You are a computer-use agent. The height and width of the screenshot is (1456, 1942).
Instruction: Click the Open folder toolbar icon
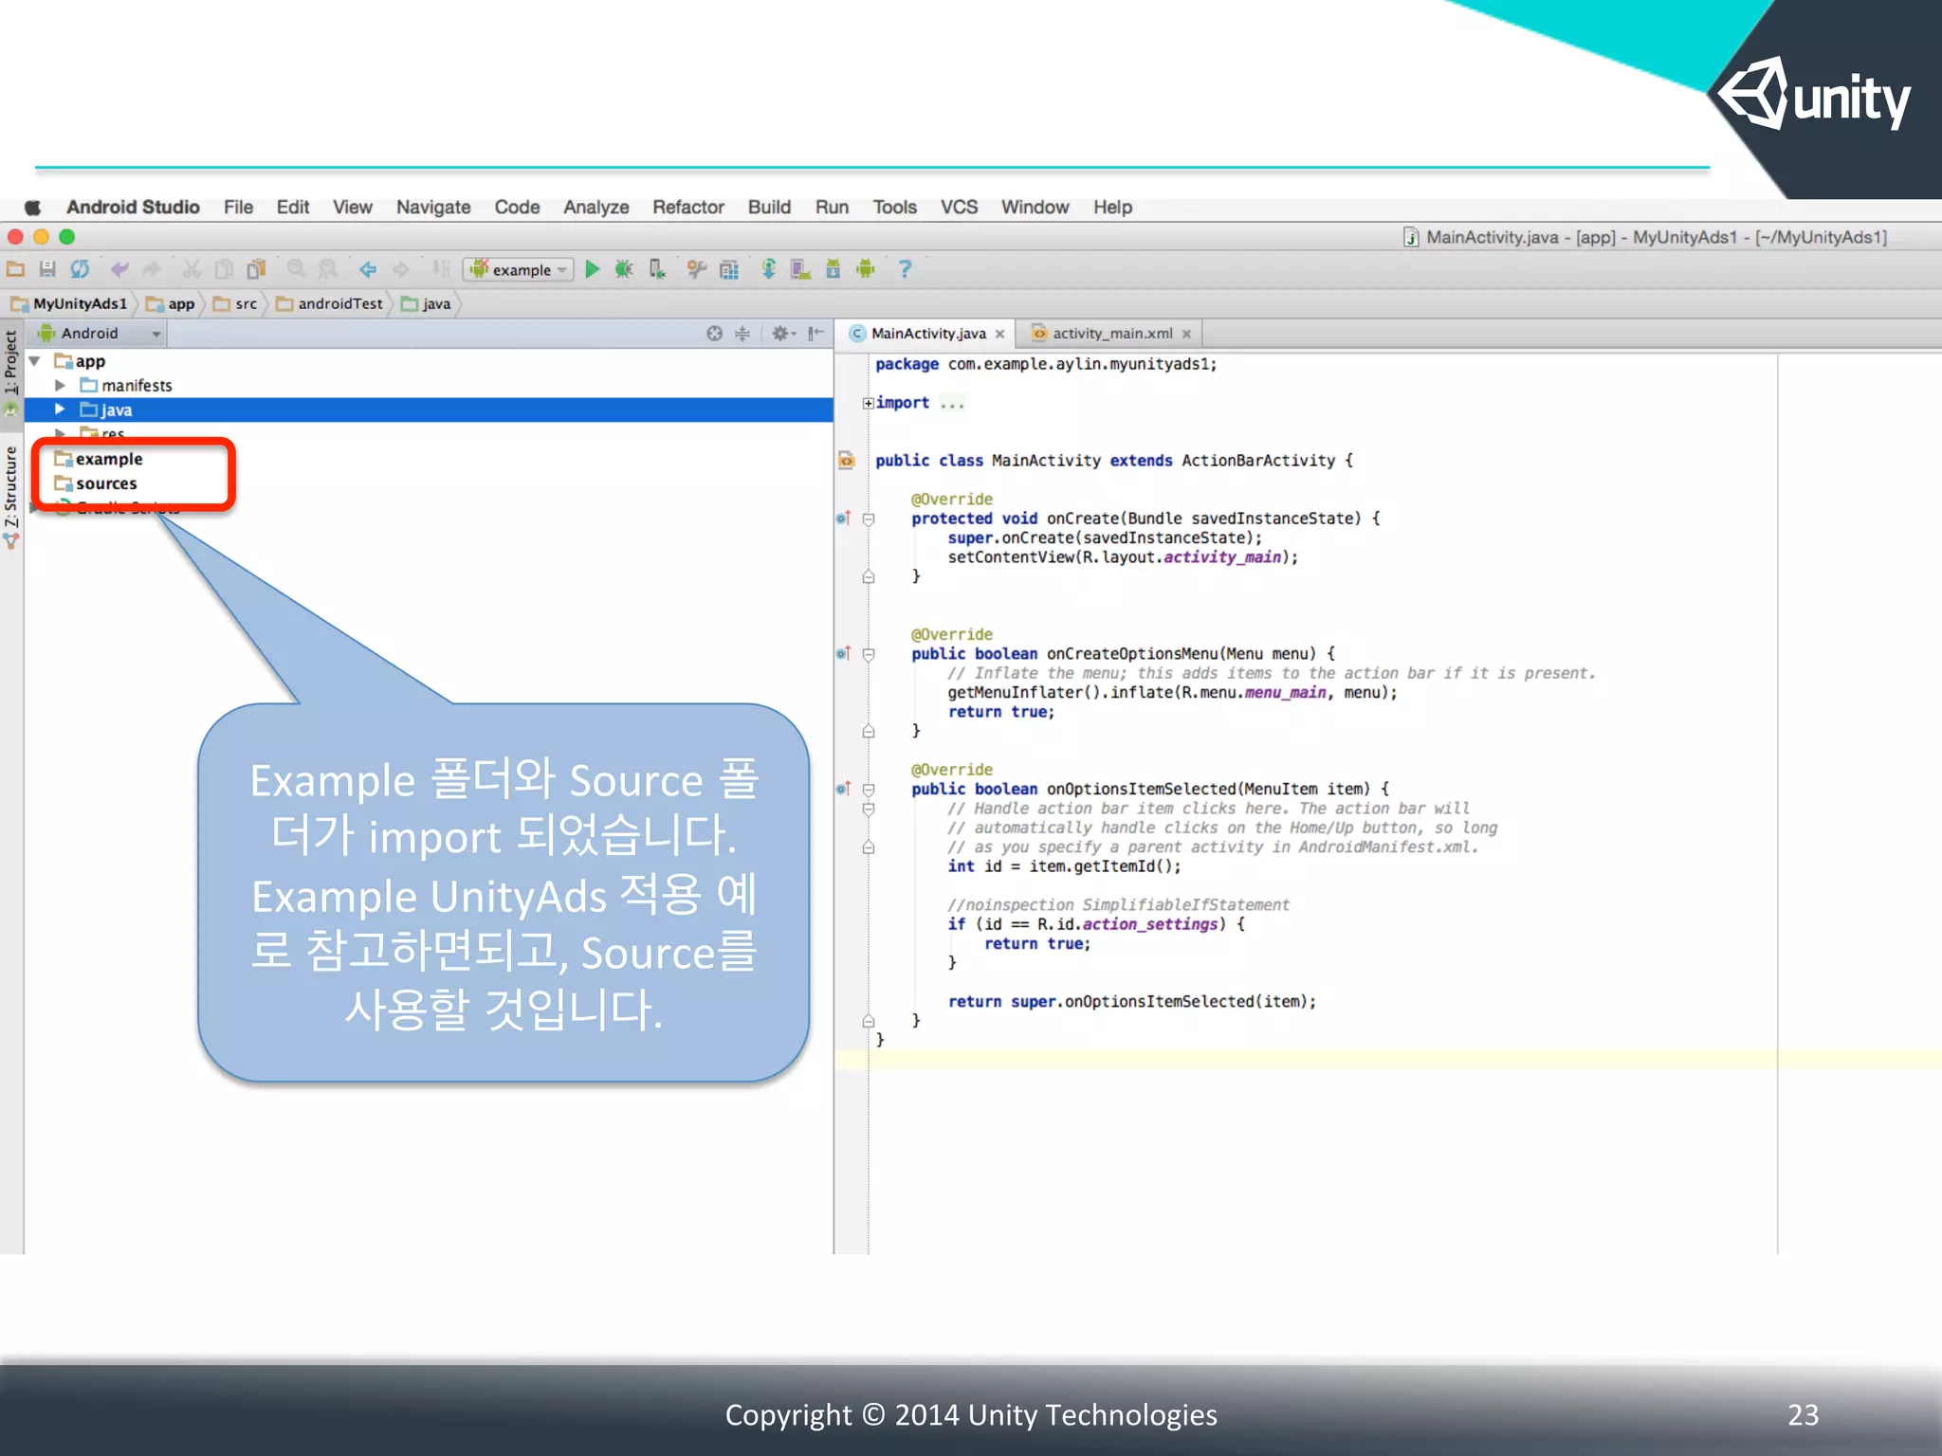point(16,270)
